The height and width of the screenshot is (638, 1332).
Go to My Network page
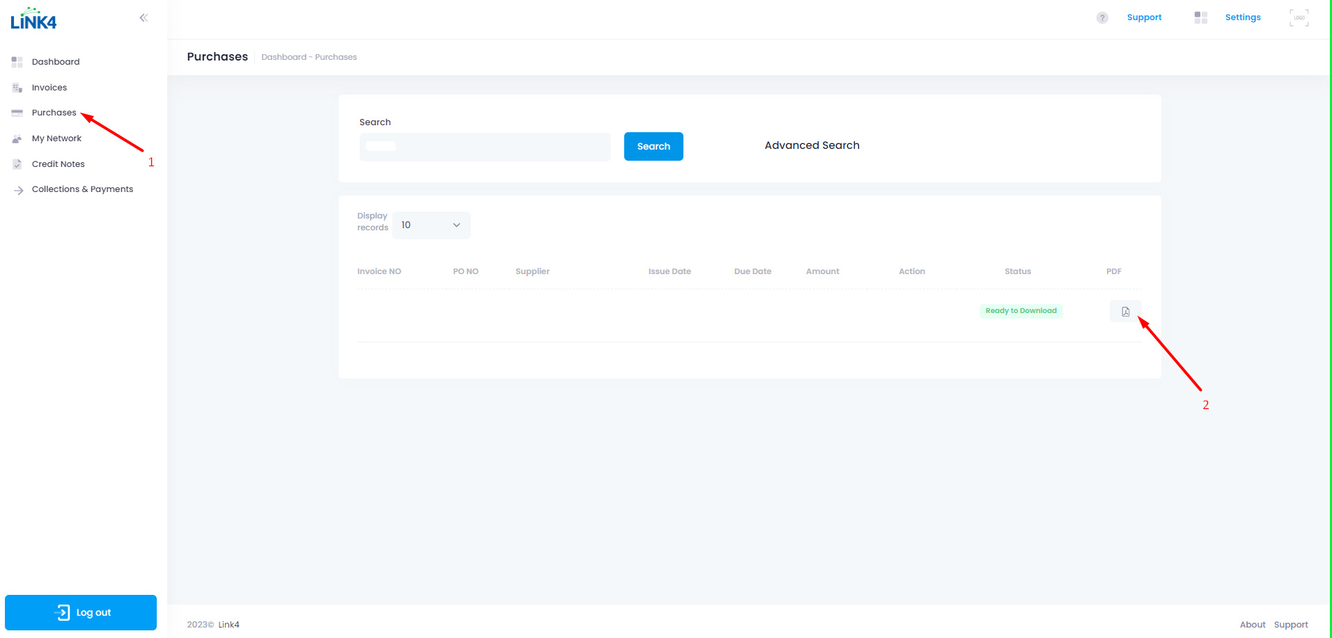coord(56,138)
